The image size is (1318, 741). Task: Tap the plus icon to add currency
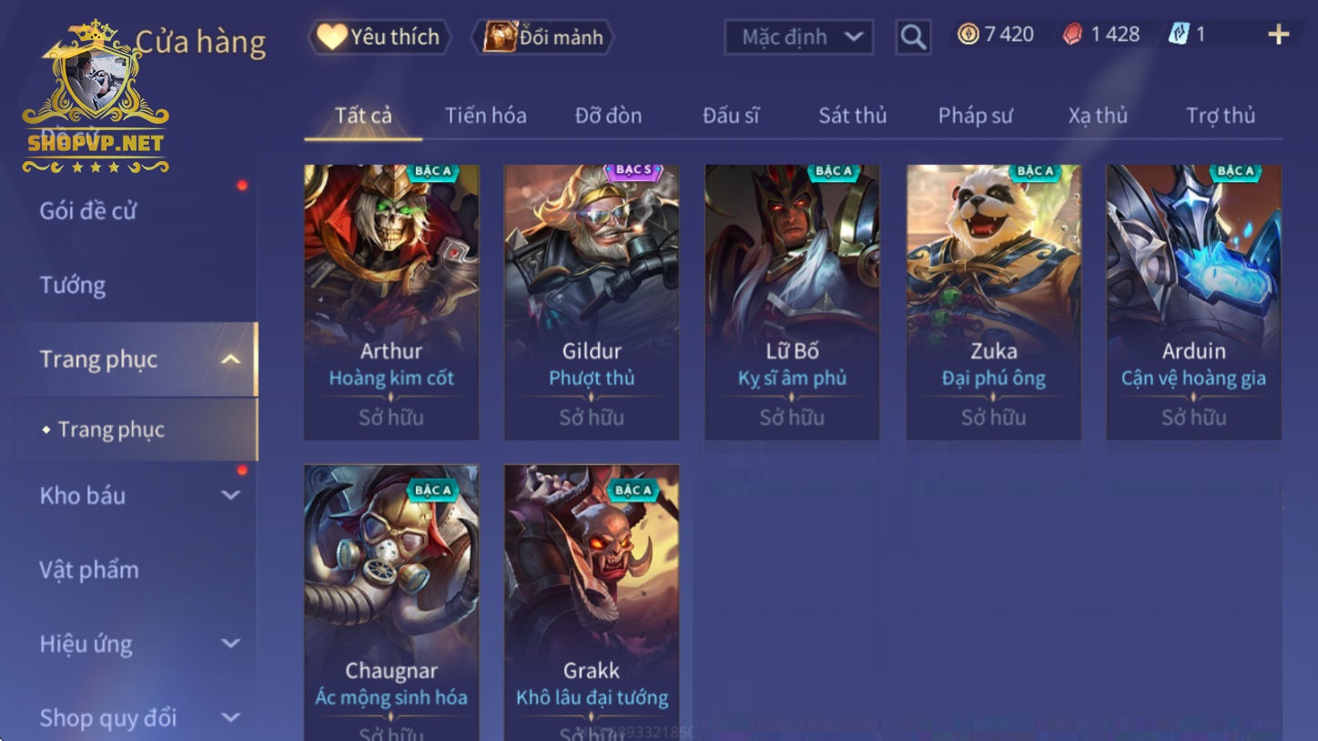click(x=1279, y=35)
